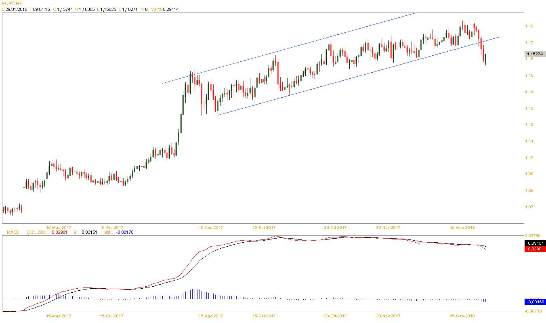The image size is (546, 323).
Task: Click the 1,18 price axis label
Action: [529, 26]
